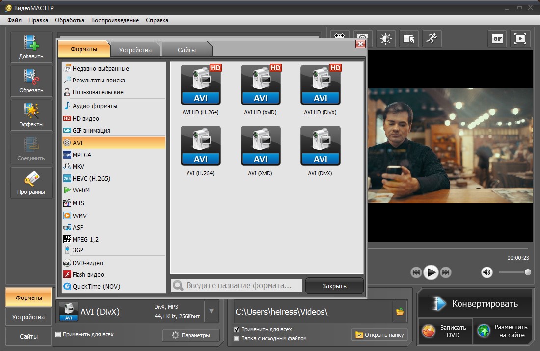Select Пользовательские category
Screen dimensions: 540x351
114,92
